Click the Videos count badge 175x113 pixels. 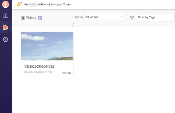pyautogui.click(x=40, y=18)
